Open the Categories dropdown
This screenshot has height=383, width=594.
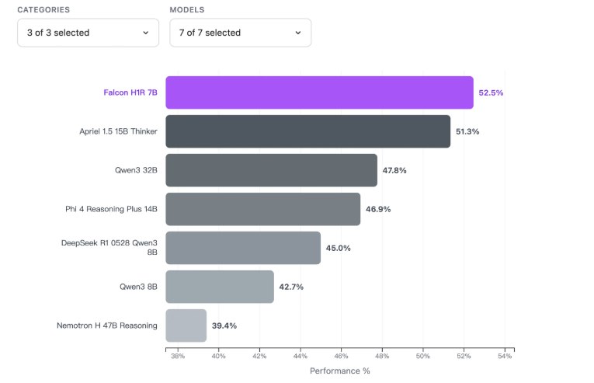click(88, 33)
